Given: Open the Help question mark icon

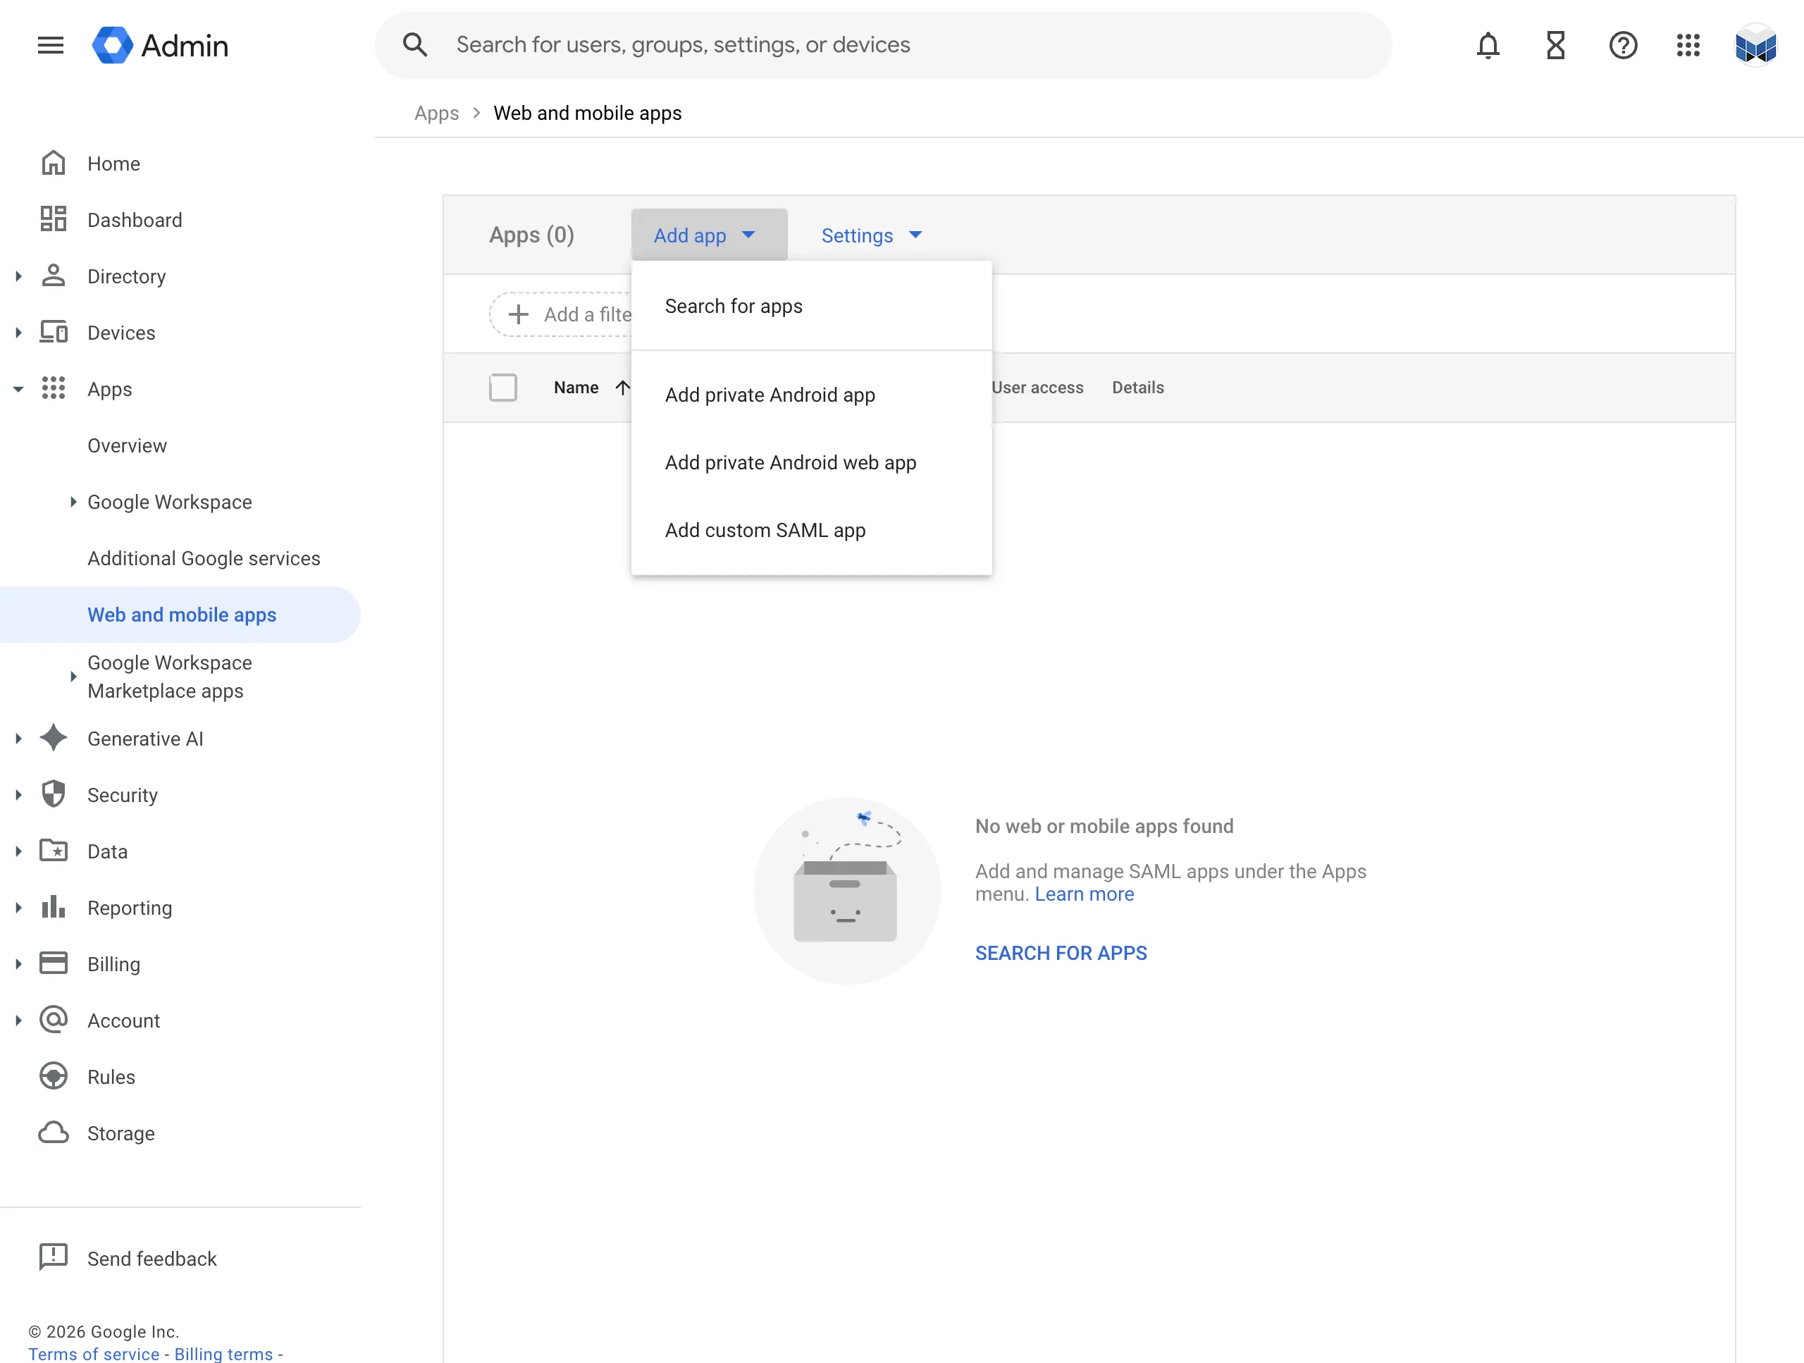Looking at the screenshot, I should click(x=1622, y=45).
